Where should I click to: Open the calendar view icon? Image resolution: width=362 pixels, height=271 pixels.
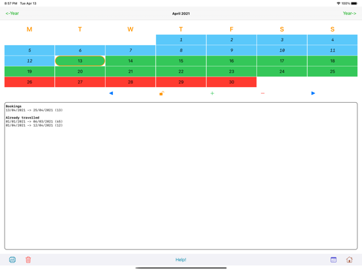(x=333, y=260)
